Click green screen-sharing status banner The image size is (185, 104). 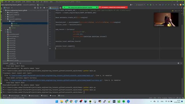[x=80, y=7]
